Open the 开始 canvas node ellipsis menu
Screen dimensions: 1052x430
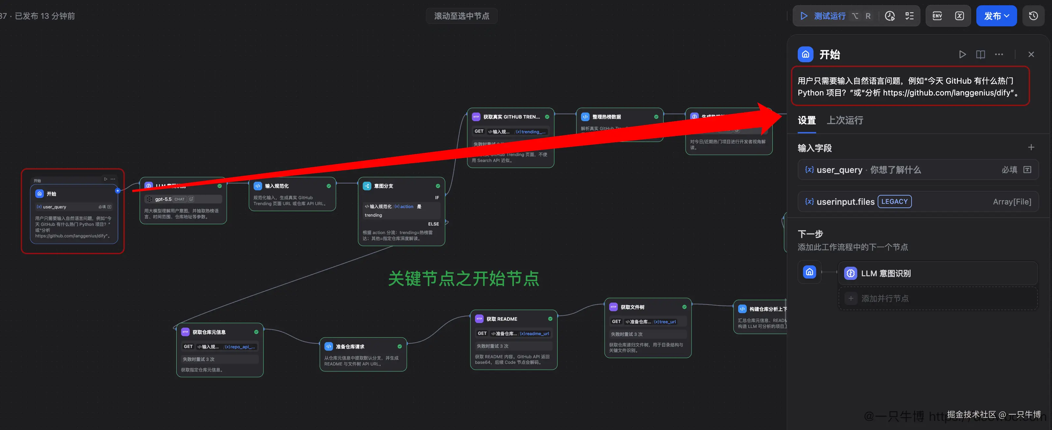click(x=113, y=179)
